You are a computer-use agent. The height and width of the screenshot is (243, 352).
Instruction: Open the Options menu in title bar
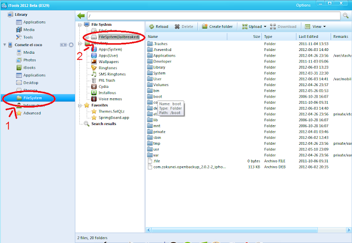[303, 5]
